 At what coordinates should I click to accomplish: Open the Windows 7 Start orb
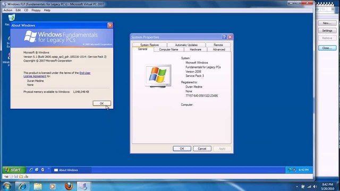[x=7, y=186]
